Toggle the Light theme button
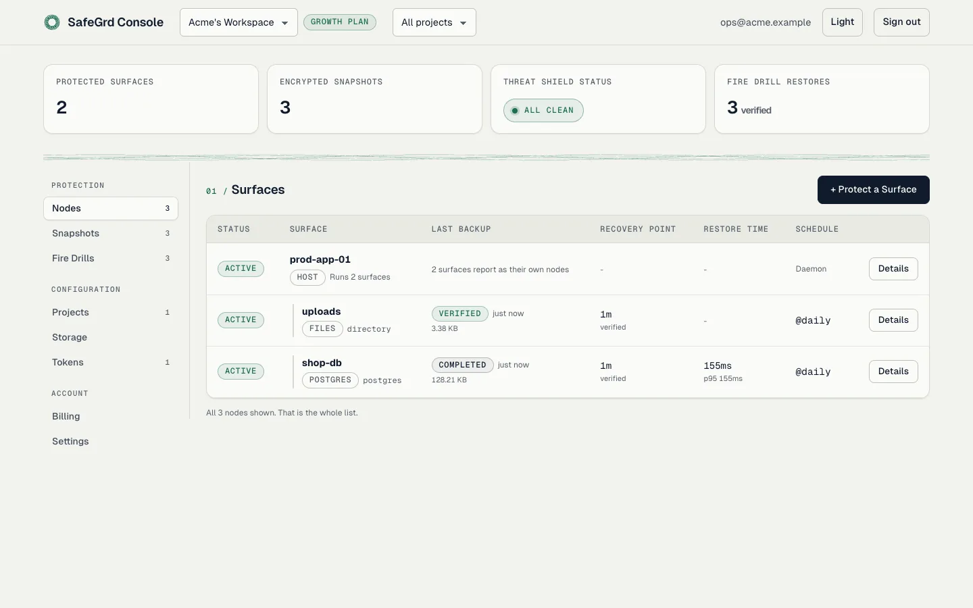Viewport: 973px width, 608px height. tap(842, 22)
